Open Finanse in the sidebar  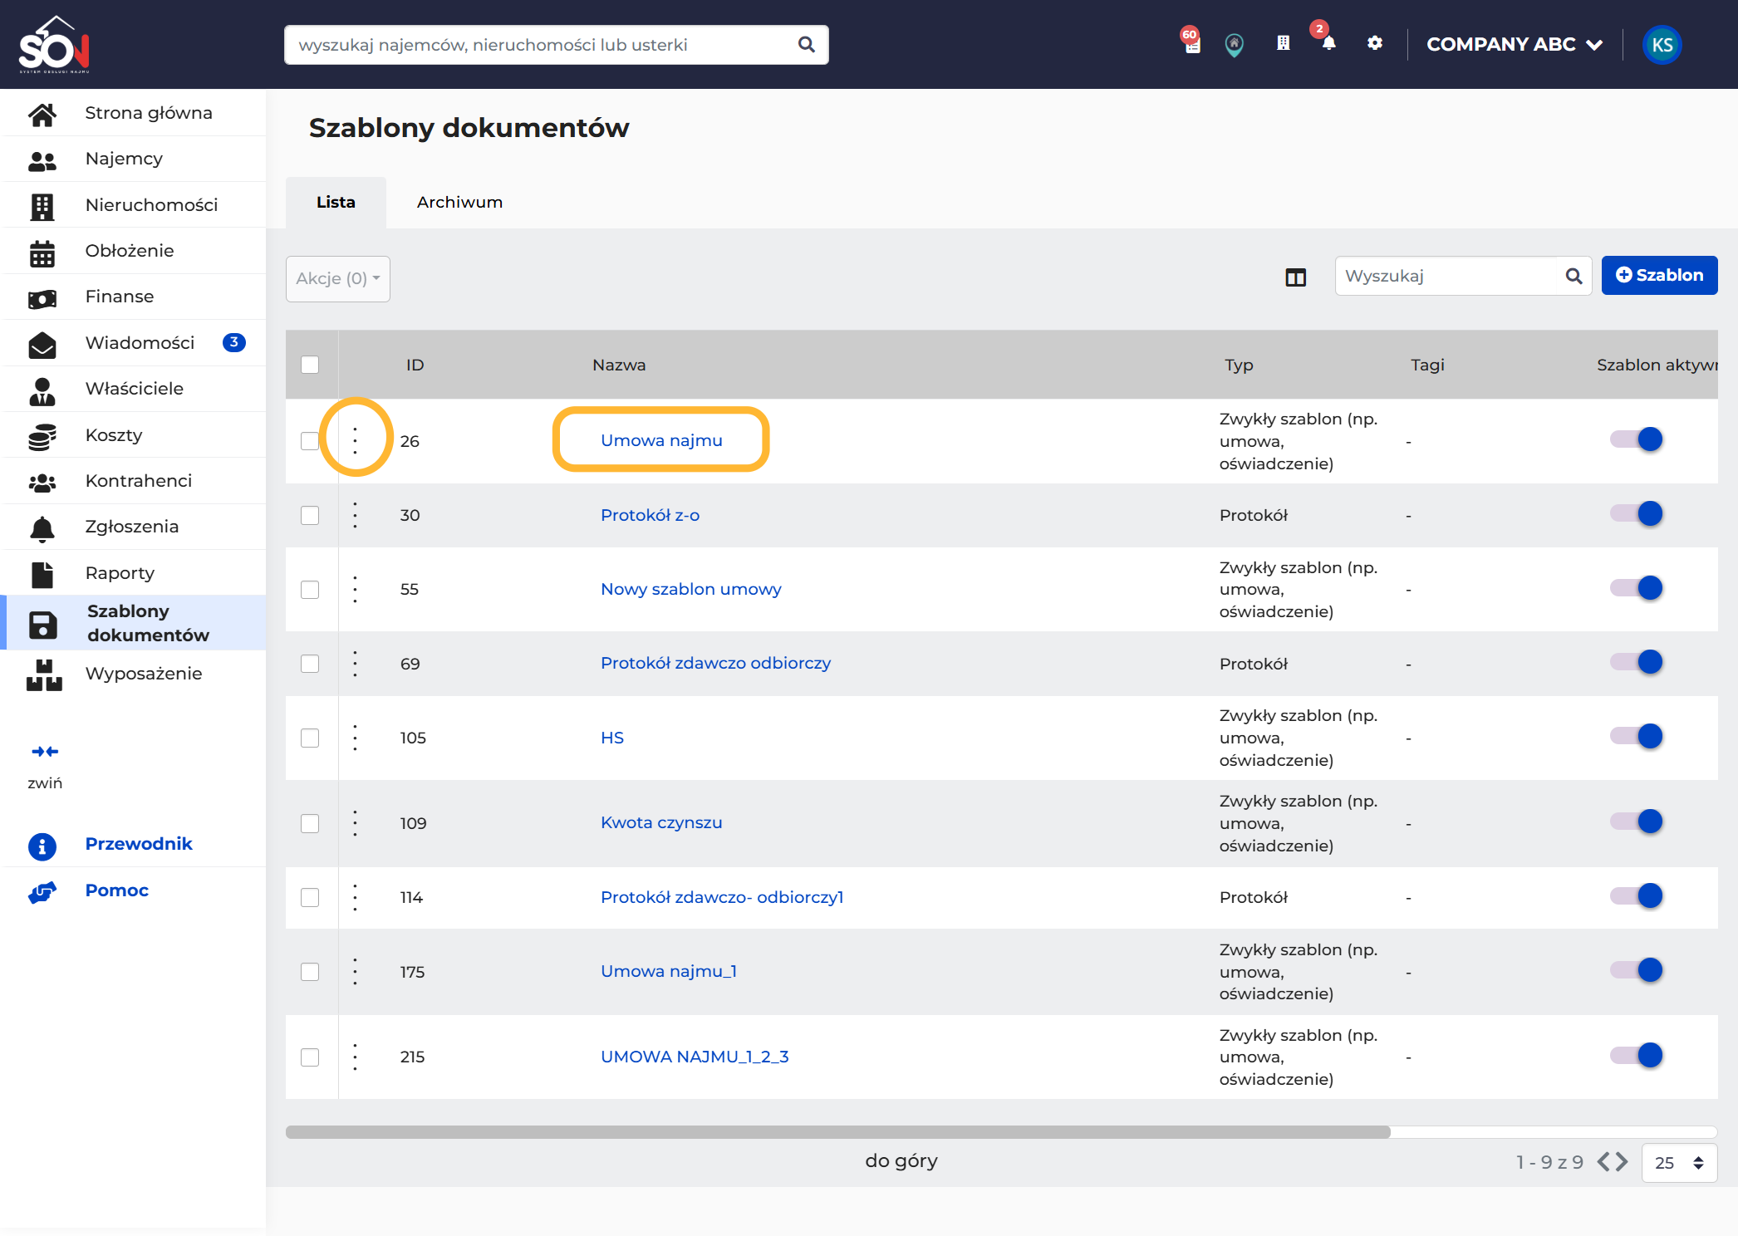tap(133, 297)
